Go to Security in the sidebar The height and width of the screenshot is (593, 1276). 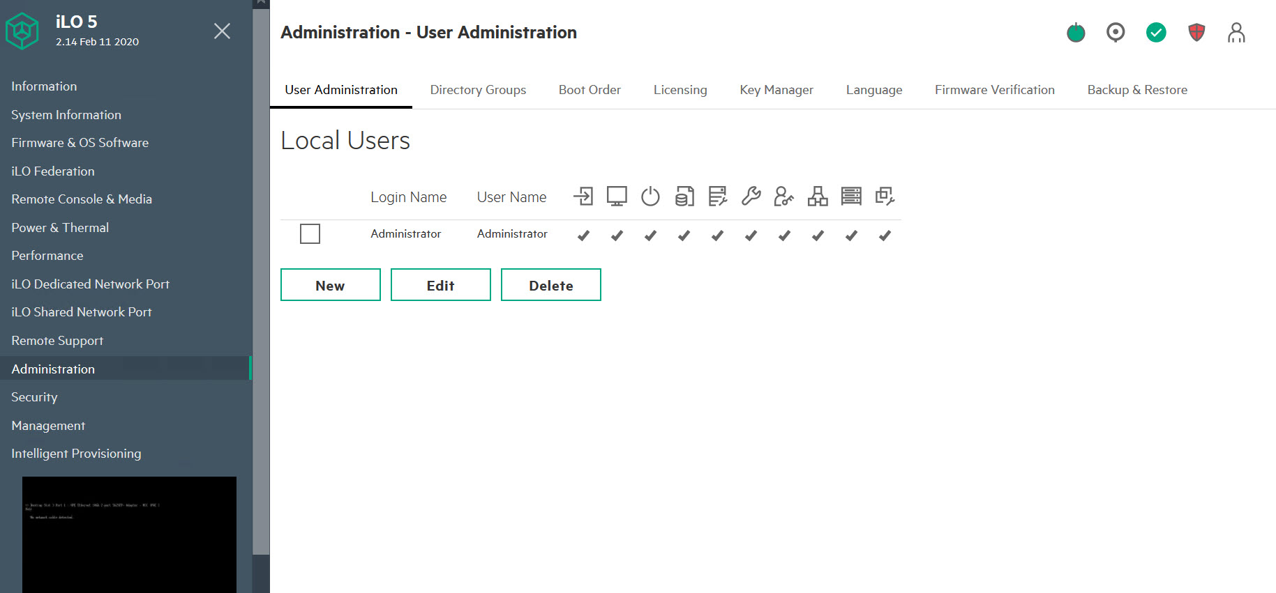34,397
